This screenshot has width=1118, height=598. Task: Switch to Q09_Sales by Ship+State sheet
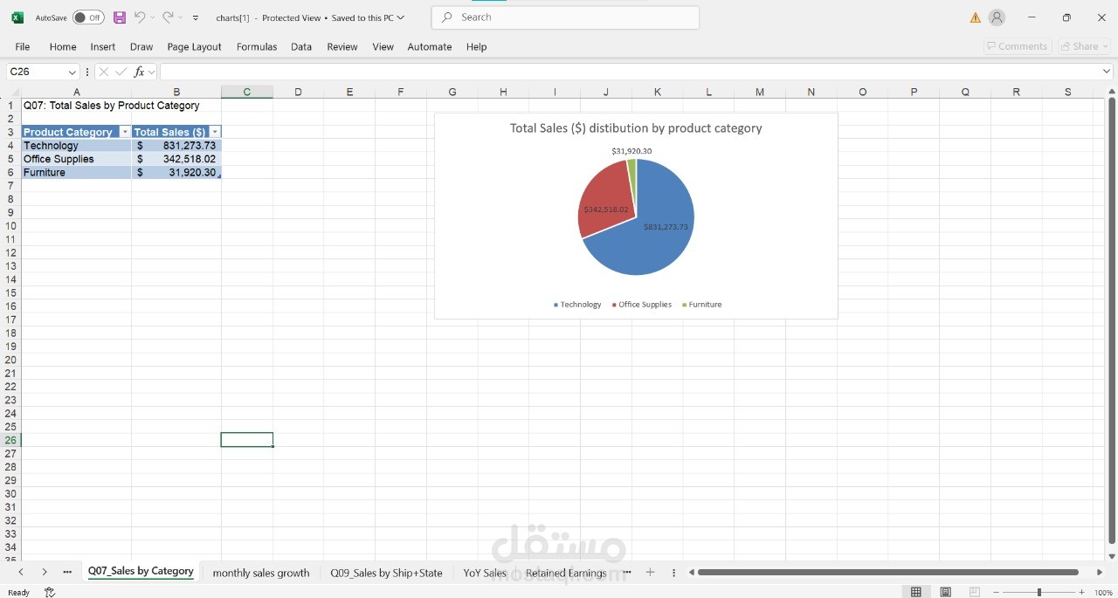point(386,573)
